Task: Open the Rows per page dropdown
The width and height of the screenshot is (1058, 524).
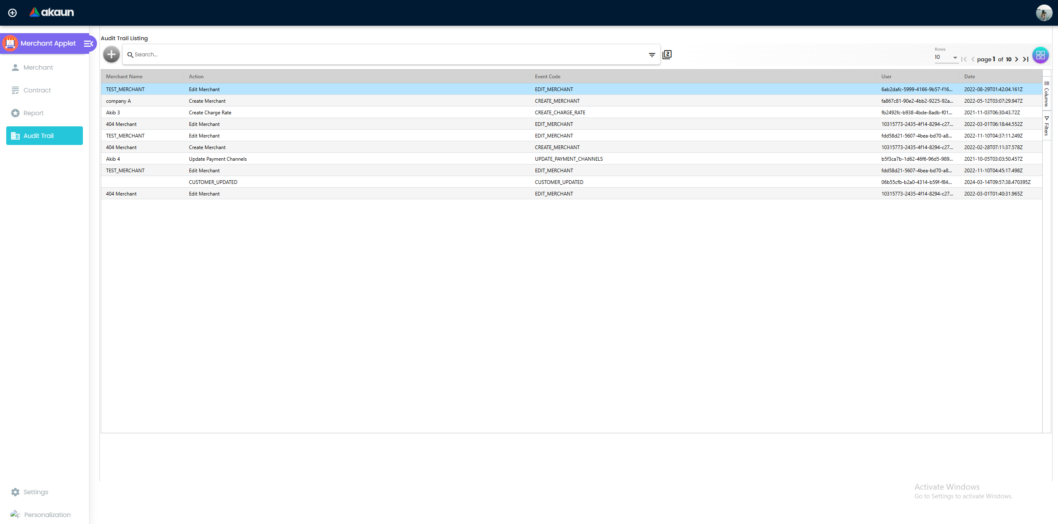Action: pos(946,58)
